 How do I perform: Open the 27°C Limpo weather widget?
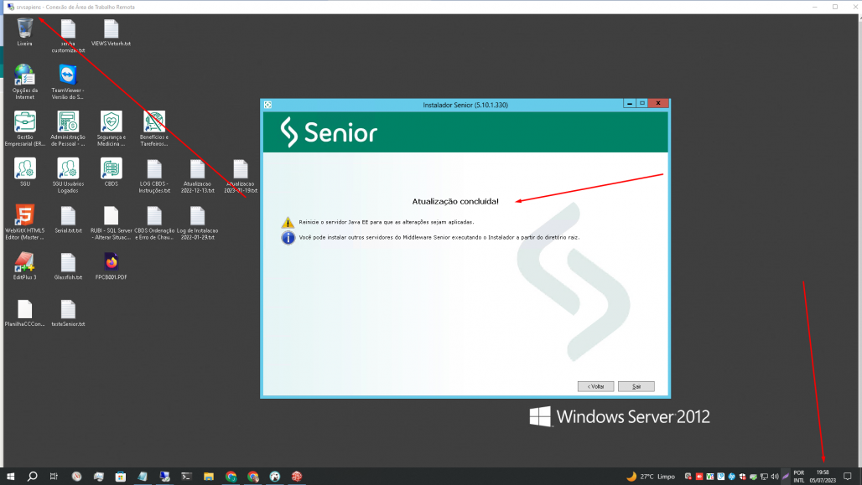(x=651, y=477)
